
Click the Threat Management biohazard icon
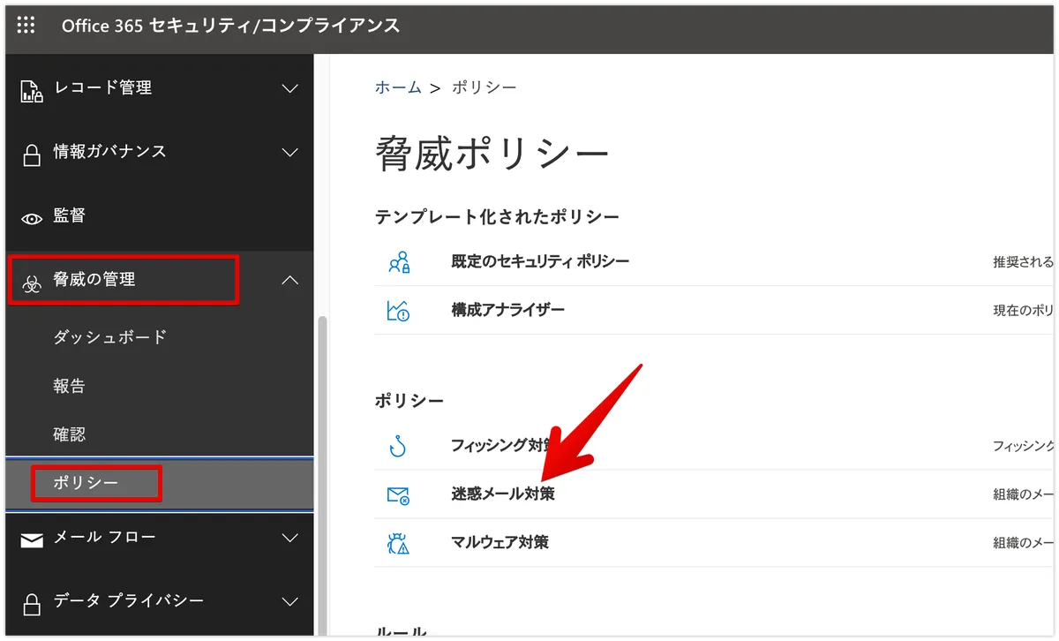pyautogui.click(x=32, y=283)
